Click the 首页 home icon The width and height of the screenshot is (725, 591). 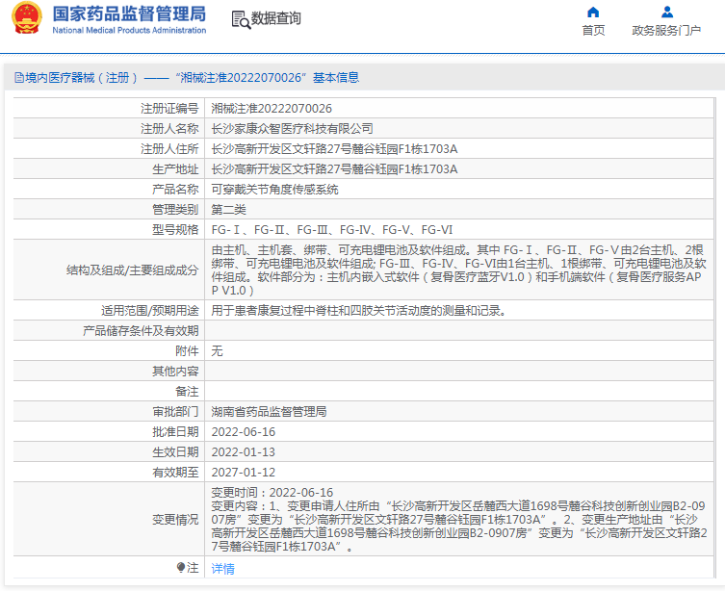tap(593, 12)
